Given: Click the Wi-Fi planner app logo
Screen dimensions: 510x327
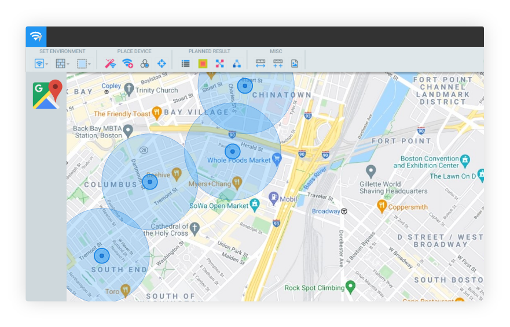Looking at the screenshot, I should click(36, 37).
